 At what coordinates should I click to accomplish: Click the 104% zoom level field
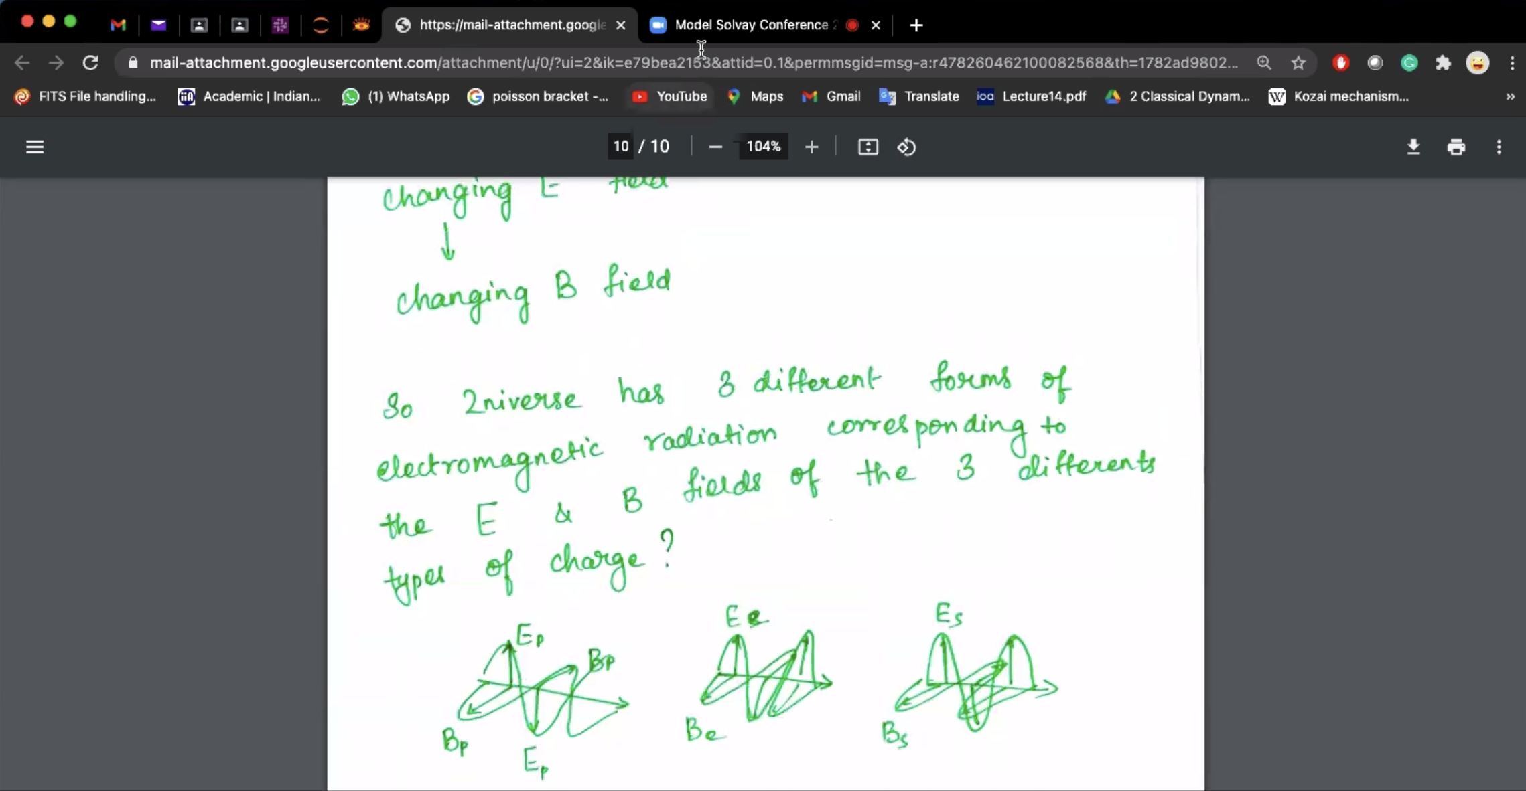point(763,147)
